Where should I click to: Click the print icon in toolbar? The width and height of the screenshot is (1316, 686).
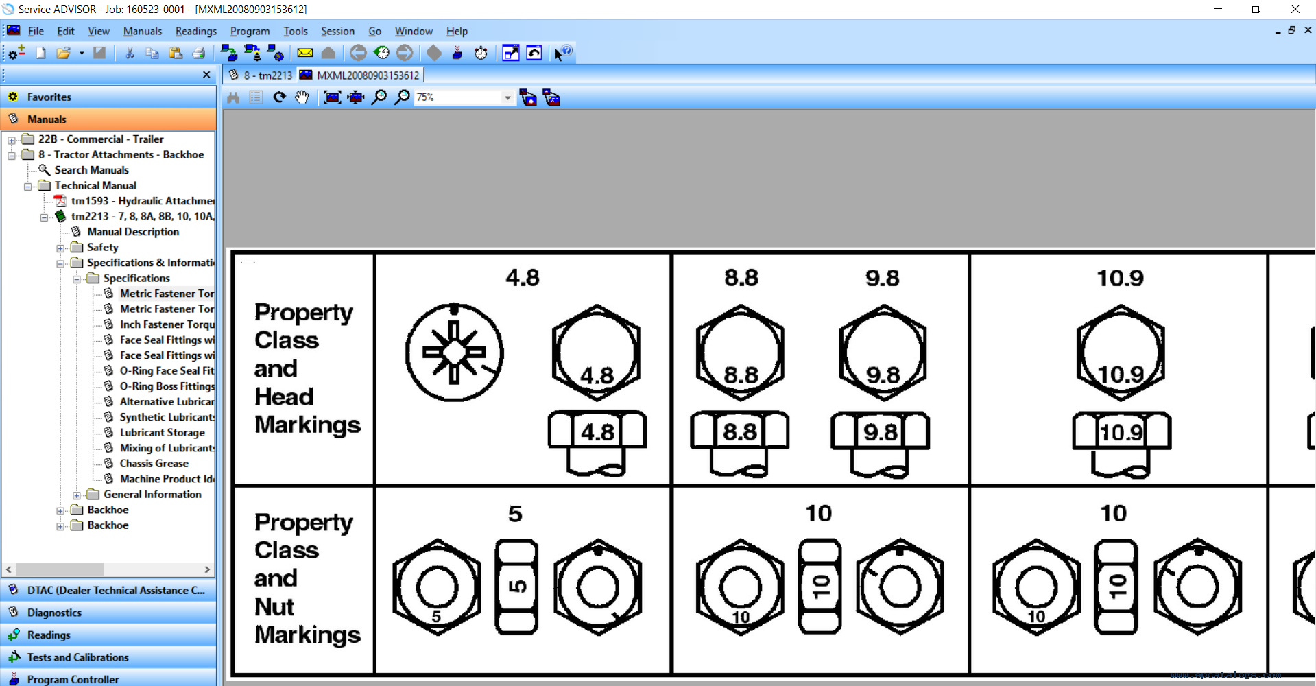199,53
